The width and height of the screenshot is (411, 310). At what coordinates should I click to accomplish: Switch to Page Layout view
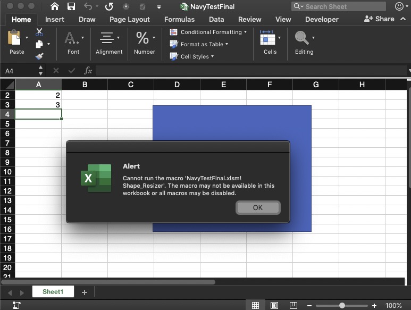click(274, 306)
